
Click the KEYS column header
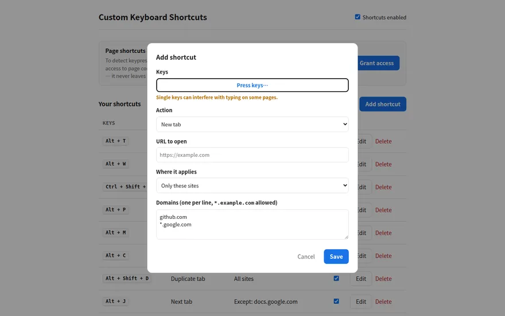click(108, 123)
